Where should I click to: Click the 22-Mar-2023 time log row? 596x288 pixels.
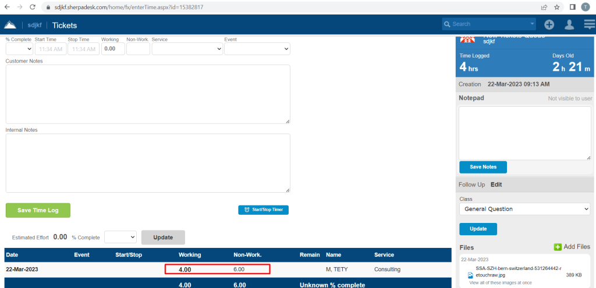(x=228, y=270)
